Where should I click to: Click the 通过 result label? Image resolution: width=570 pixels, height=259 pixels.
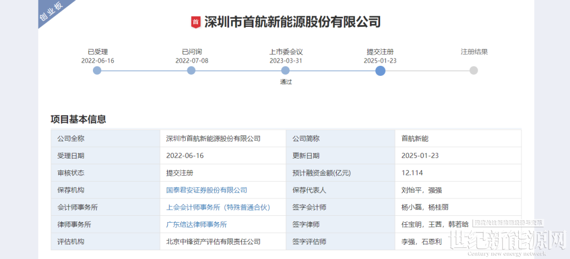tap(286, 82)
